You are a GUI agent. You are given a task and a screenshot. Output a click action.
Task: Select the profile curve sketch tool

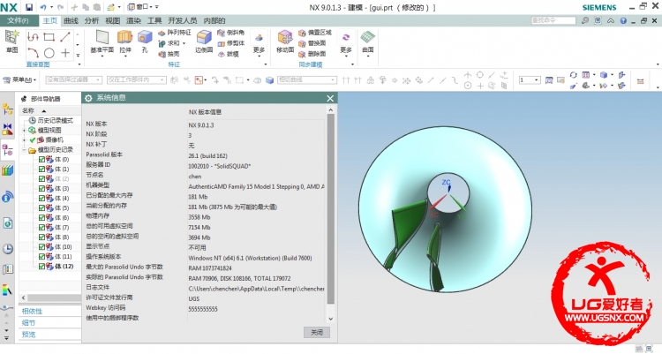click(x=33, y=37)
